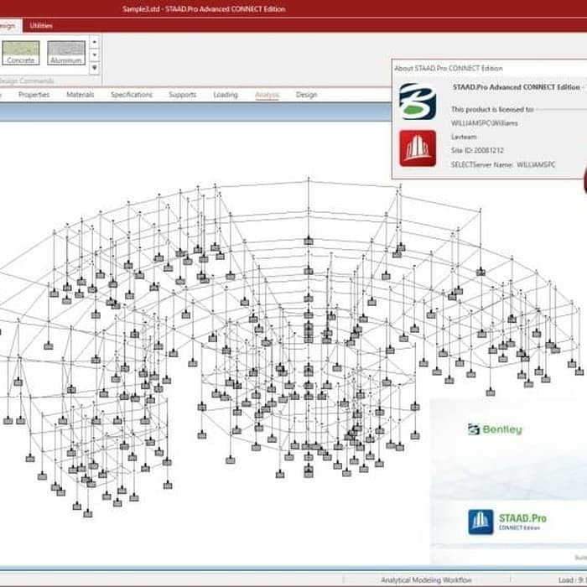
Task: Switch to the Properties page tab
Action: click(x=34, y=95)
